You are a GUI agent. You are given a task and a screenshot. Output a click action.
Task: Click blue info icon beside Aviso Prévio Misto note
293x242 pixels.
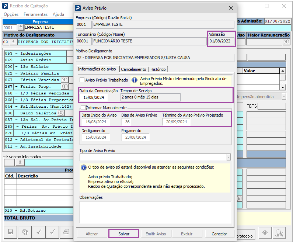[x=135, y=80]
